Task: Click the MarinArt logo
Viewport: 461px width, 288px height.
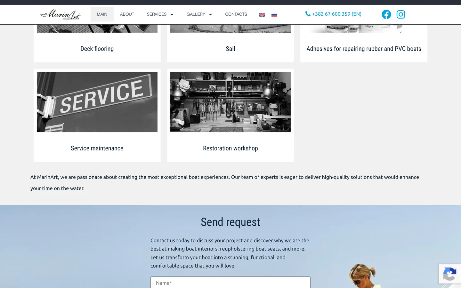Action: (x=61, y=14)
